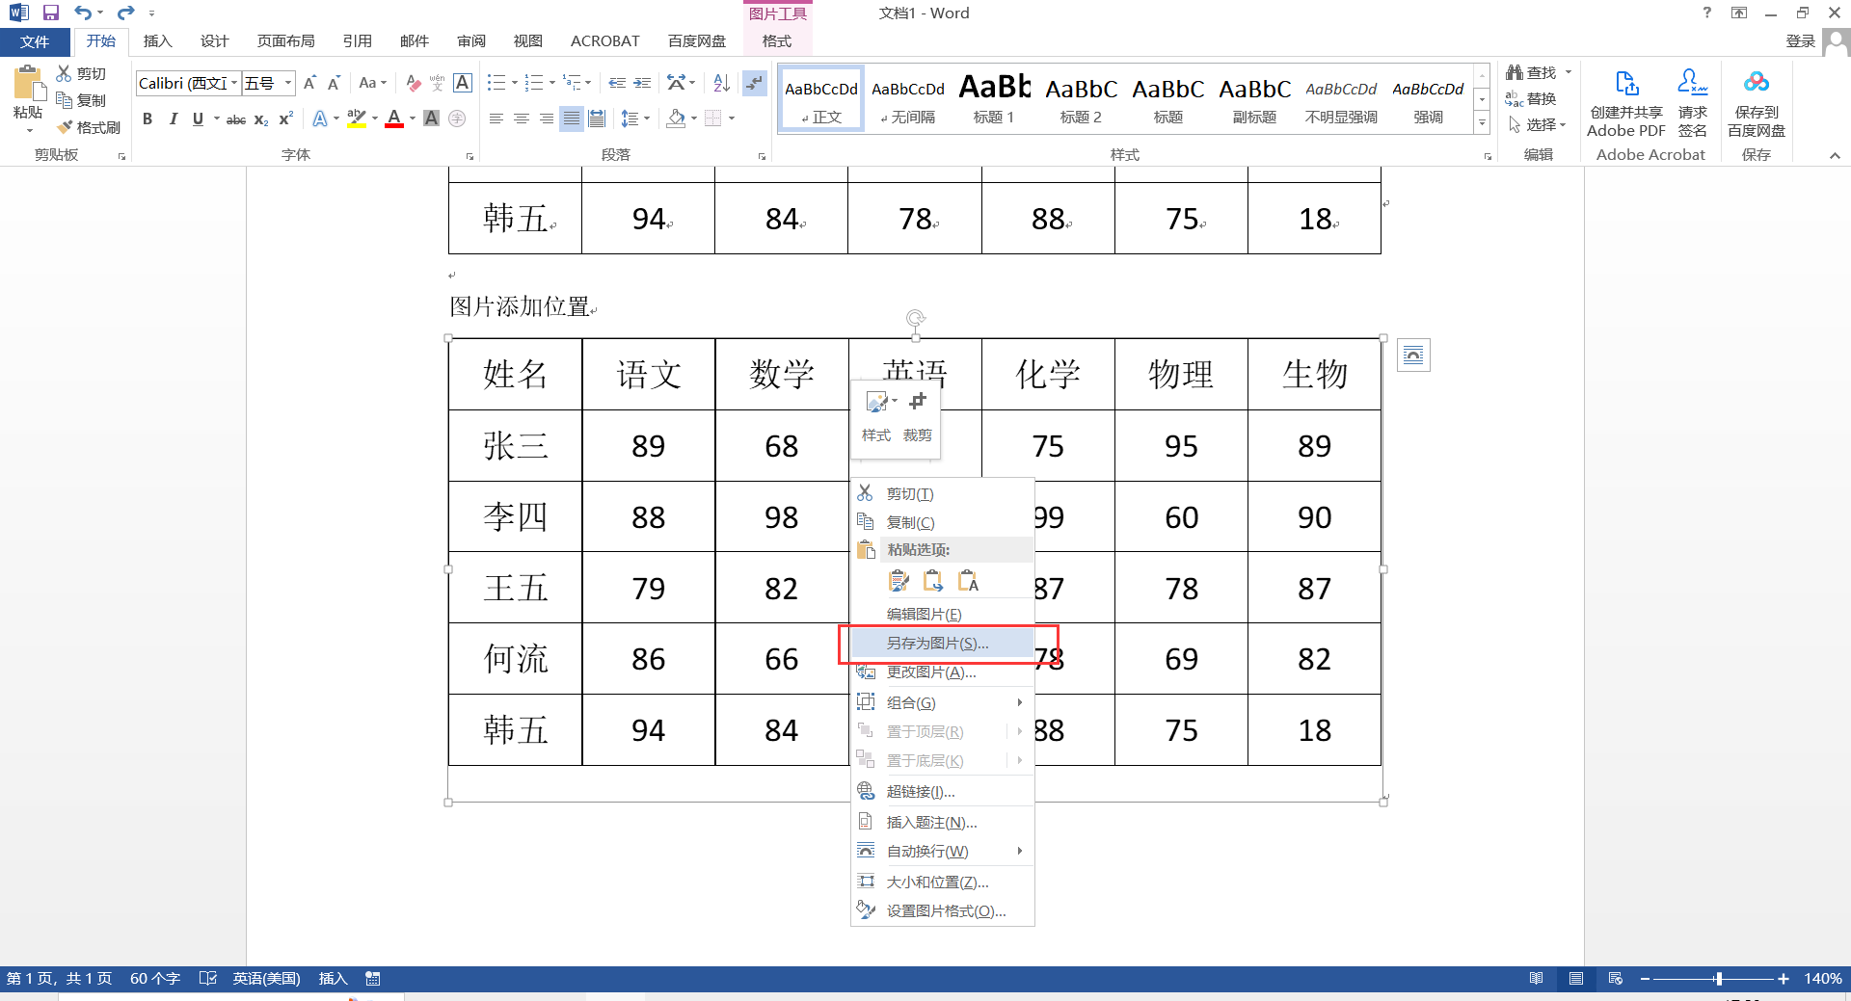
Task: Click the rotation handle above the picture
Action: point(916,318)
